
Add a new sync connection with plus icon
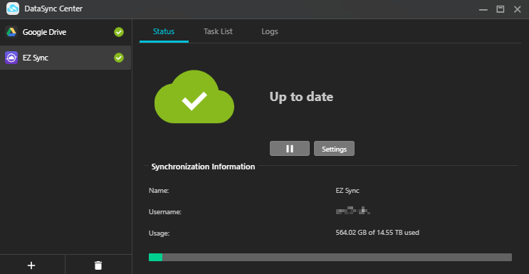(31, 265)
